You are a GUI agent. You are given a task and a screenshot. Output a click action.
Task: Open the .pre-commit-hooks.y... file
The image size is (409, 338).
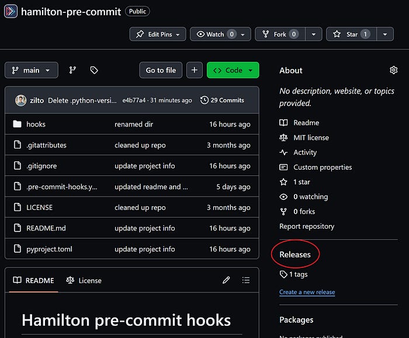coord(62,187)
